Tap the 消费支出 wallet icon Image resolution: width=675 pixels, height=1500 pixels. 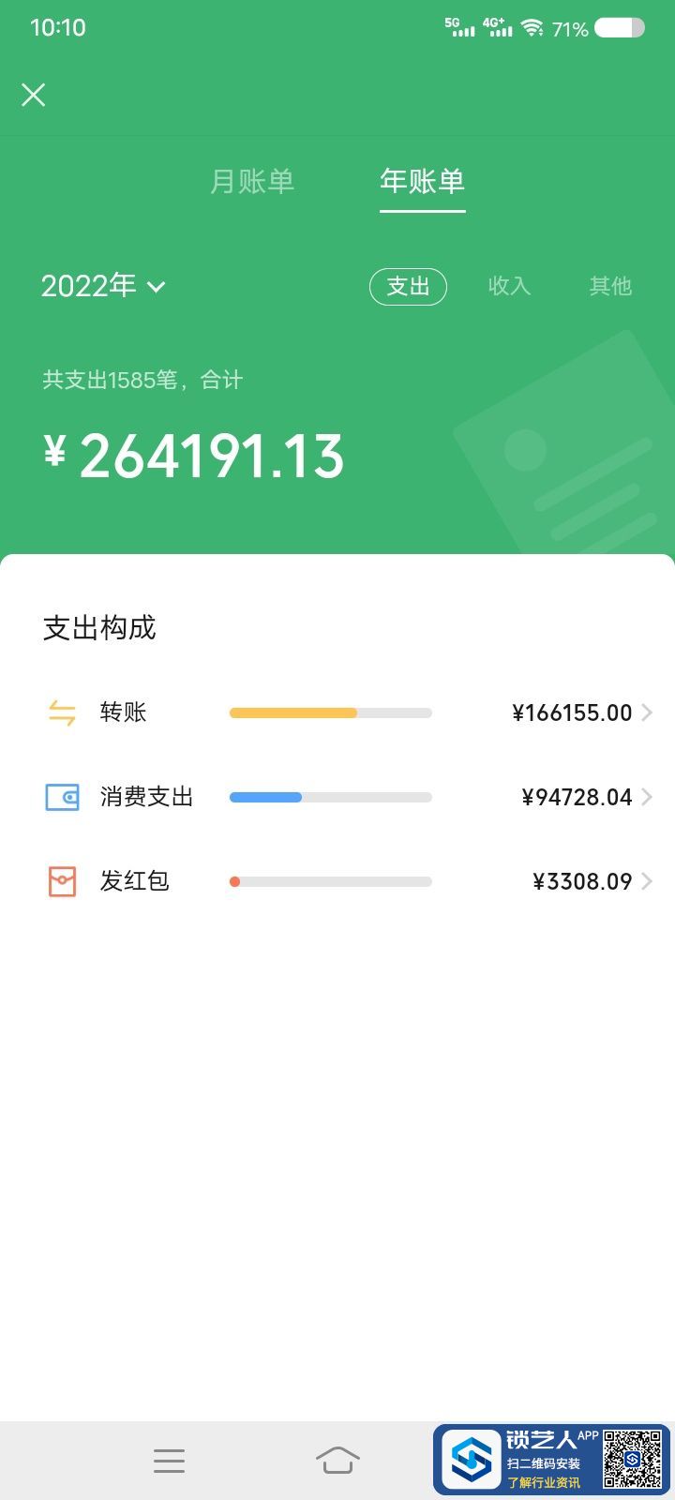[62, 797]
